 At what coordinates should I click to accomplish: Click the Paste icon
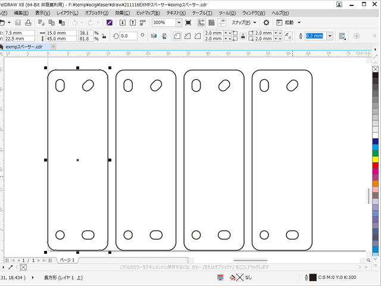(x=61, y=22)
